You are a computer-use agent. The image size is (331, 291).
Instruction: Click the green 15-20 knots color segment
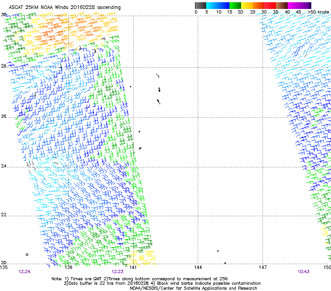tap(235, 5)
